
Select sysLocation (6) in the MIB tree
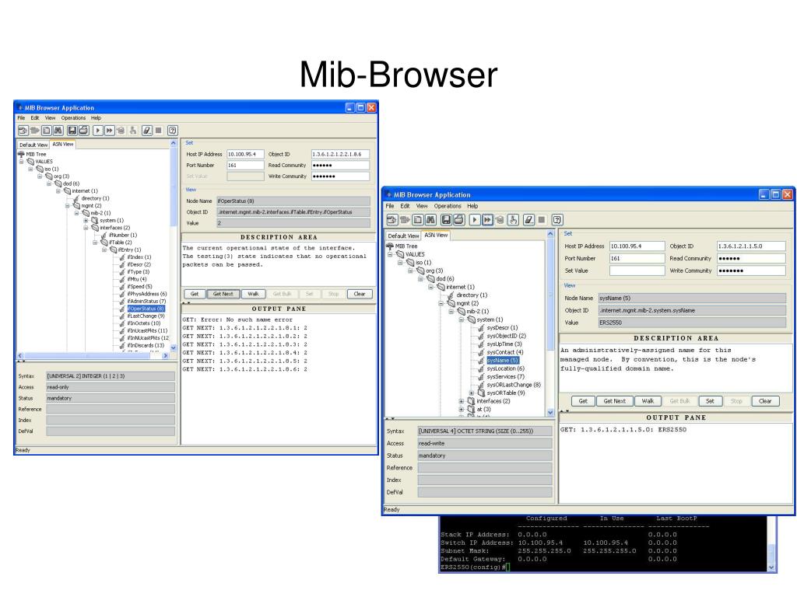(505, 368)
